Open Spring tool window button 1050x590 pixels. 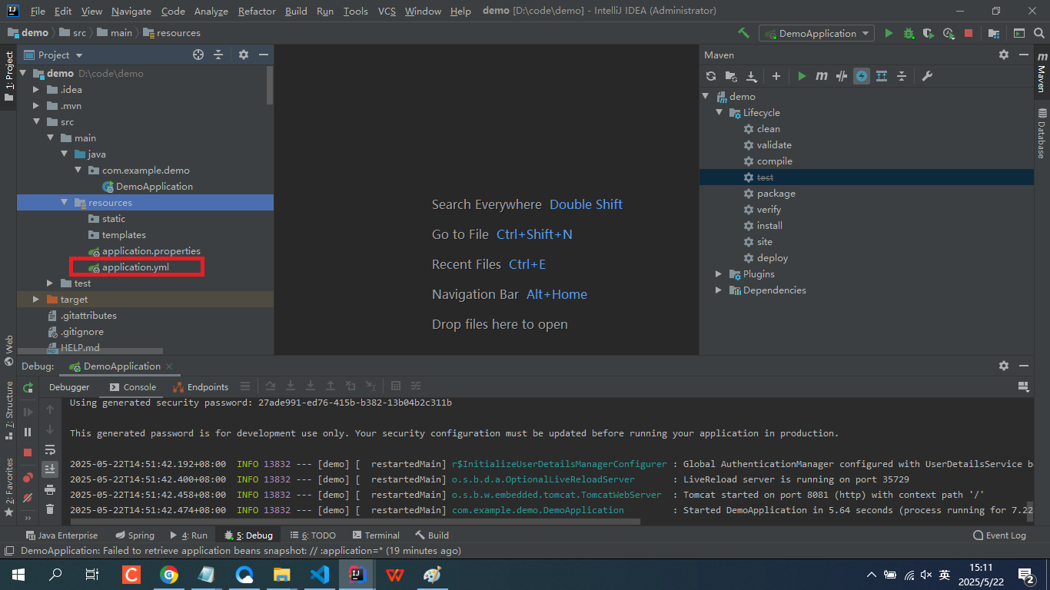[135, 535]
